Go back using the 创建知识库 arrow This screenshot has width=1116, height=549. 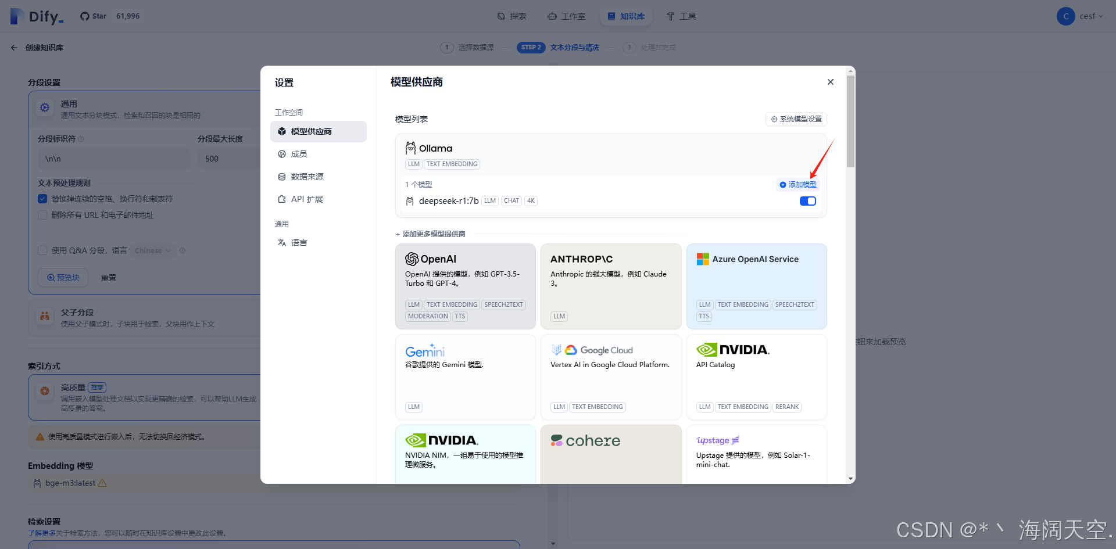pos(14,48)
